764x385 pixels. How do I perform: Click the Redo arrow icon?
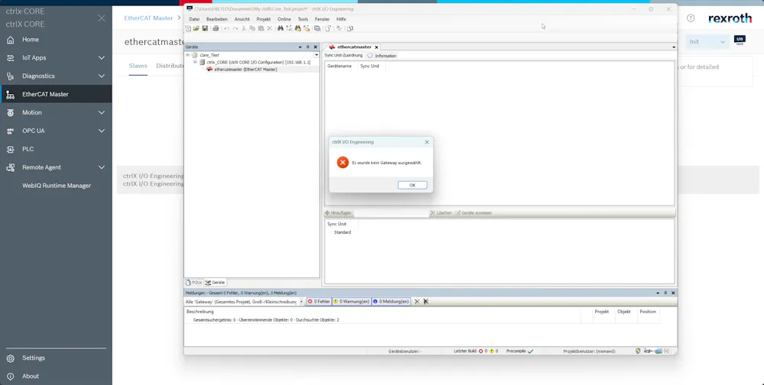[235, 28]
